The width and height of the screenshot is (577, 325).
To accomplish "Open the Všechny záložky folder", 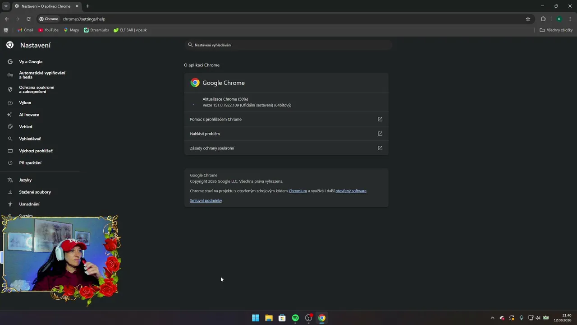I will point(556,30).
